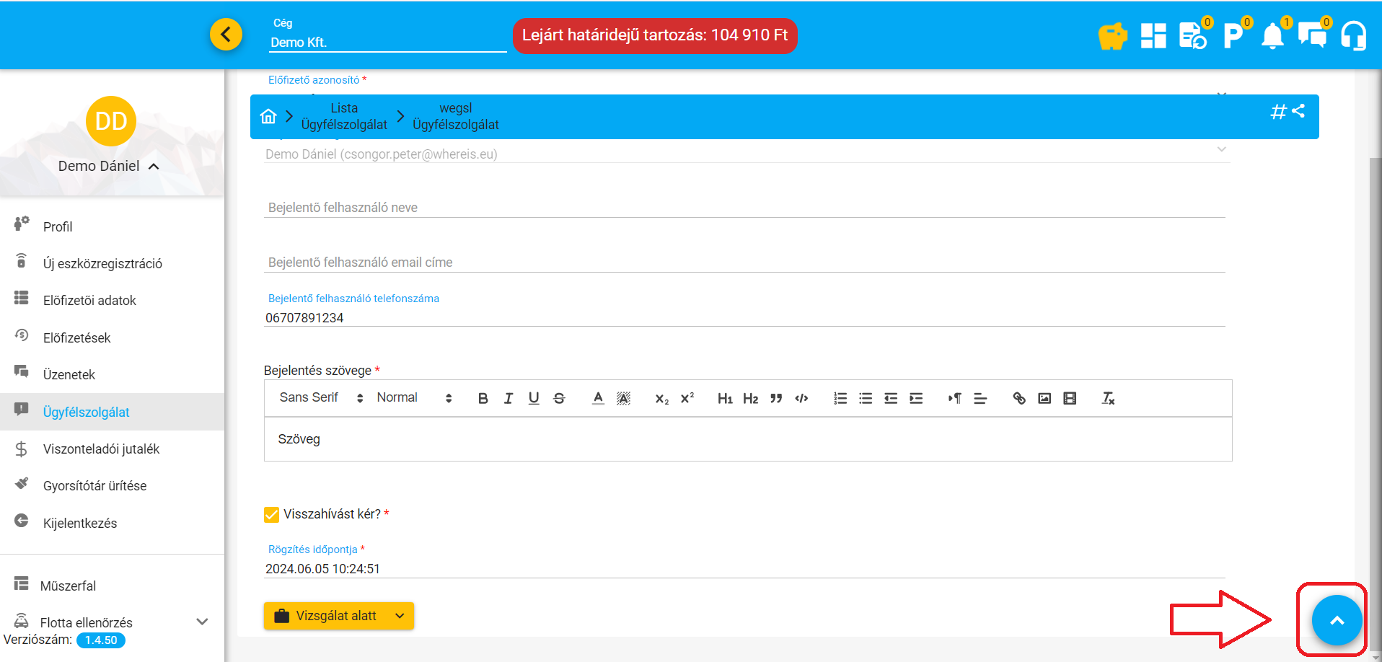The height and width of the screenshot is (662, 1382).
Task: Toggle the ordered list button
Action: (840, 398)
